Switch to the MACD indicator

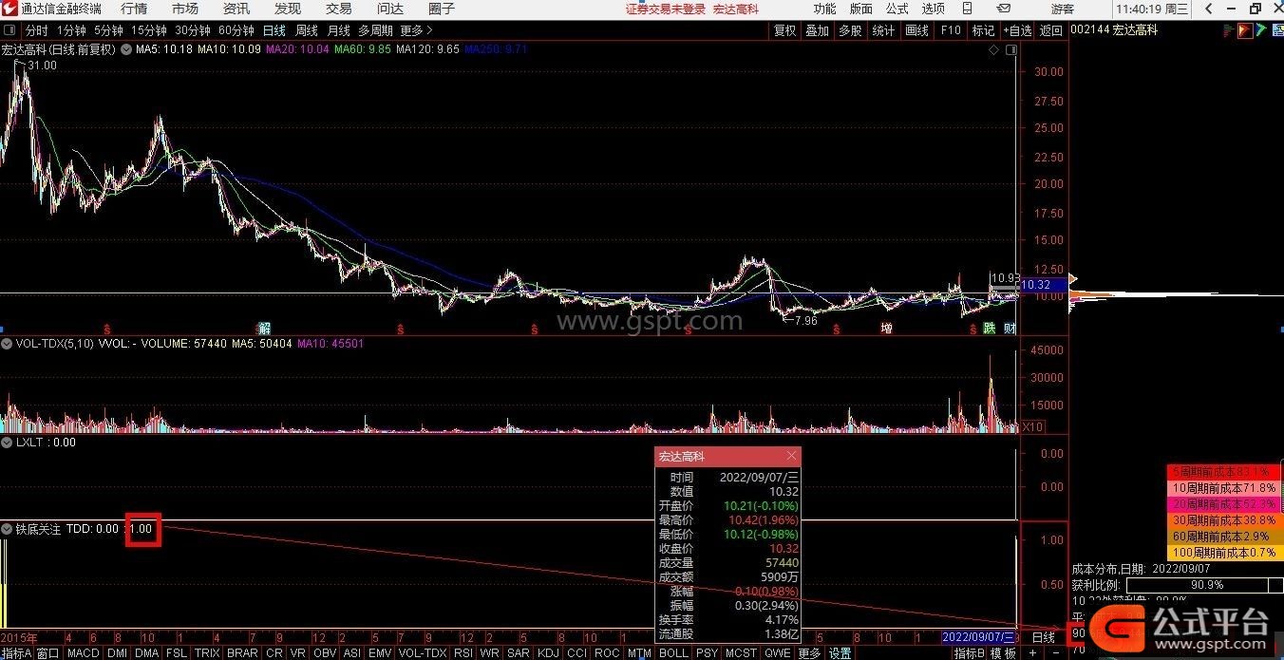tap(83, 653)
